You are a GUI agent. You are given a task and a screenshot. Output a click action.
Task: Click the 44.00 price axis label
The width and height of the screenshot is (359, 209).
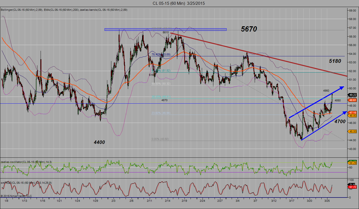point(353,140)
